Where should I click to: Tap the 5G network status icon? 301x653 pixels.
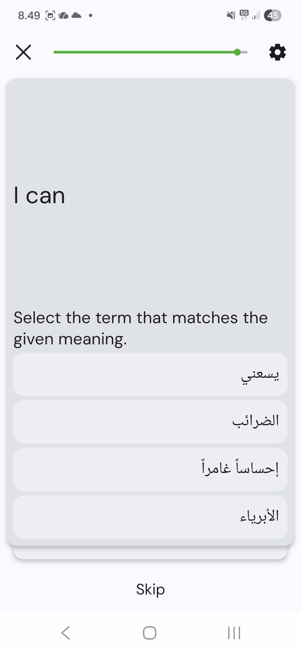point(244,15)
